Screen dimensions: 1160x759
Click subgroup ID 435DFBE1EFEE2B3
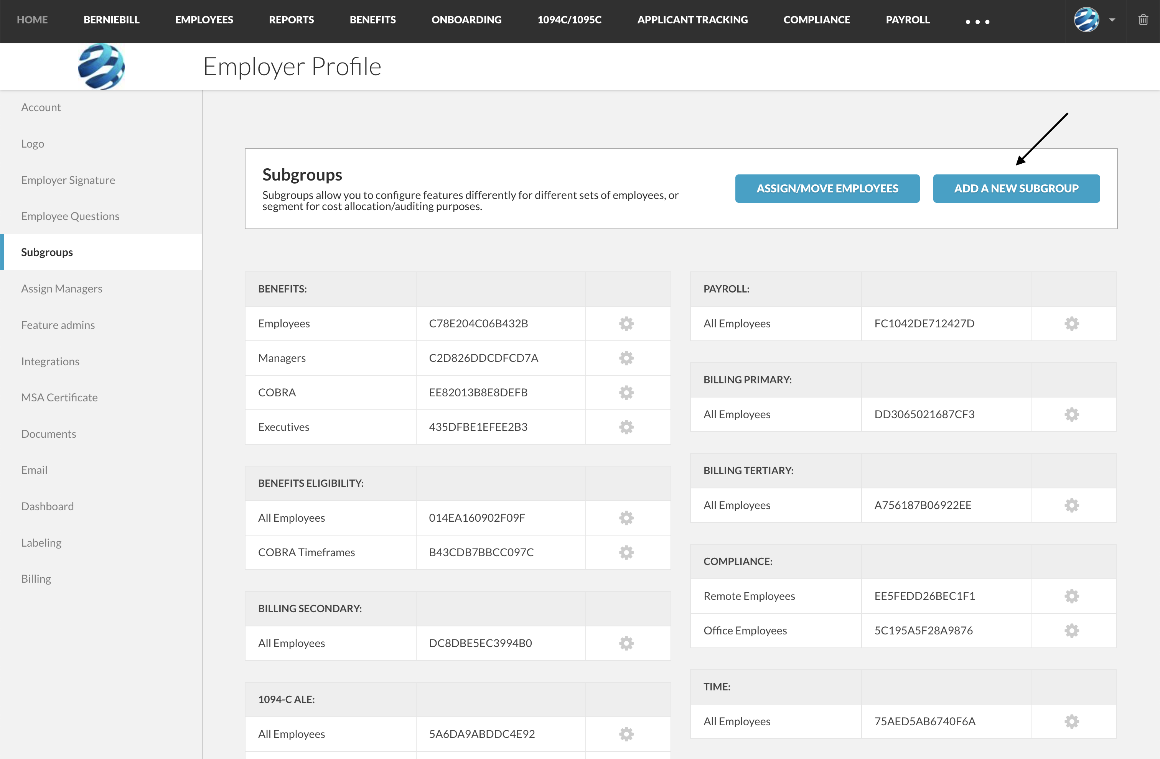(x=478, y=427)
